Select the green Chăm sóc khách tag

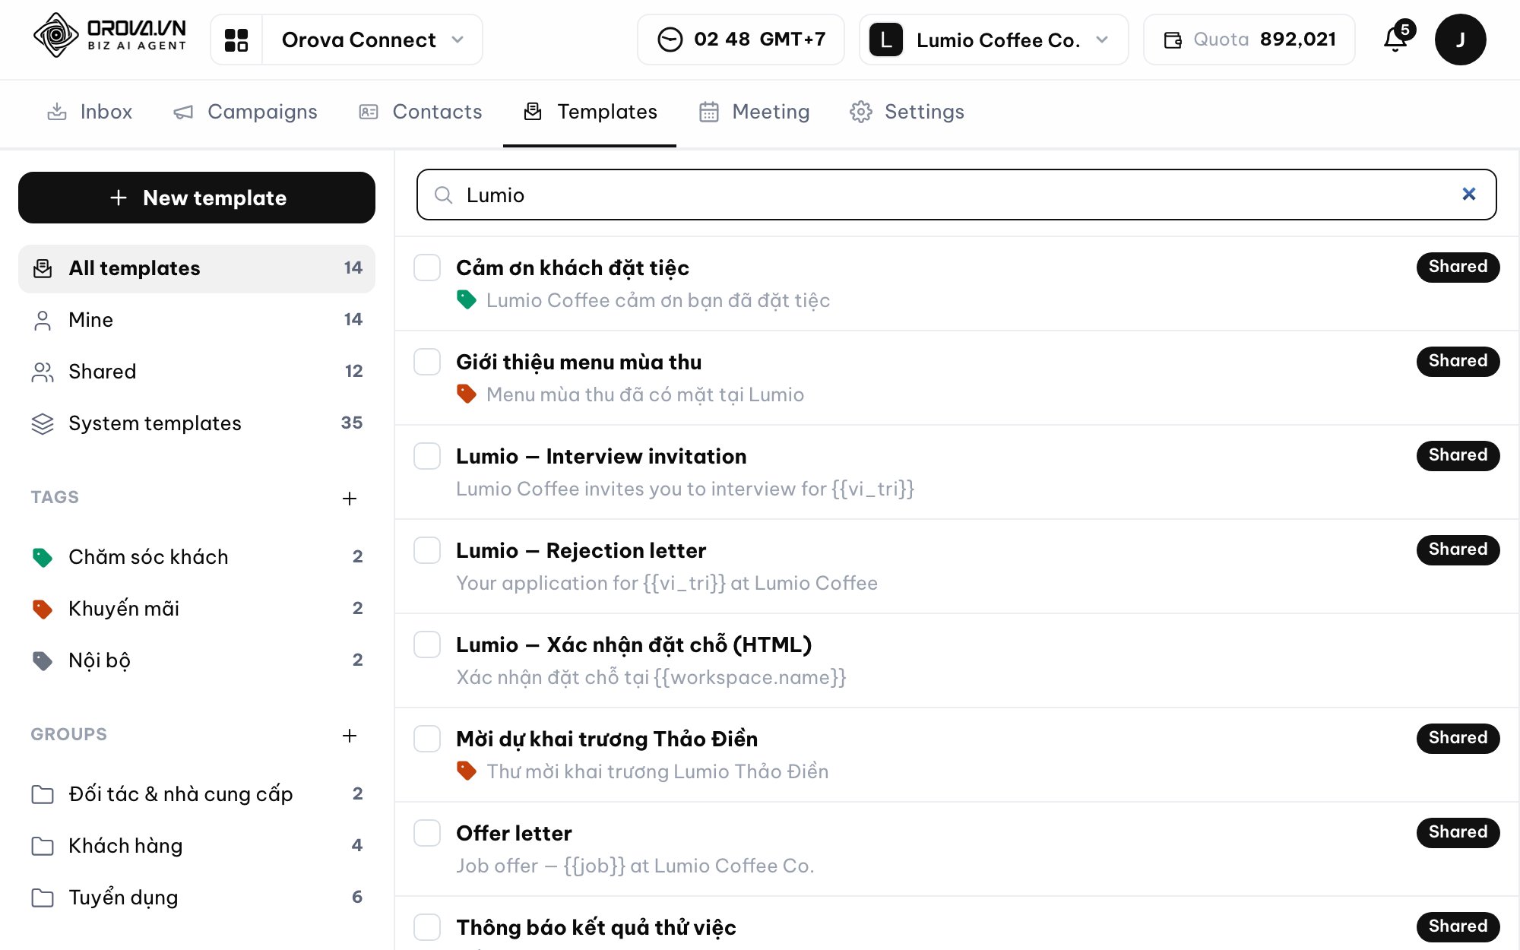[197, 557]
